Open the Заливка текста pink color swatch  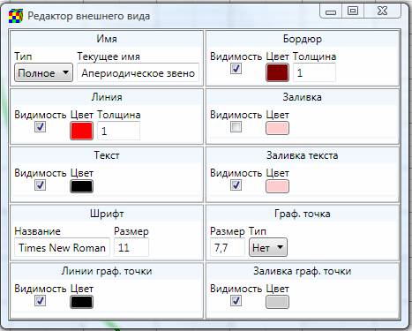[x=277, y=186]
